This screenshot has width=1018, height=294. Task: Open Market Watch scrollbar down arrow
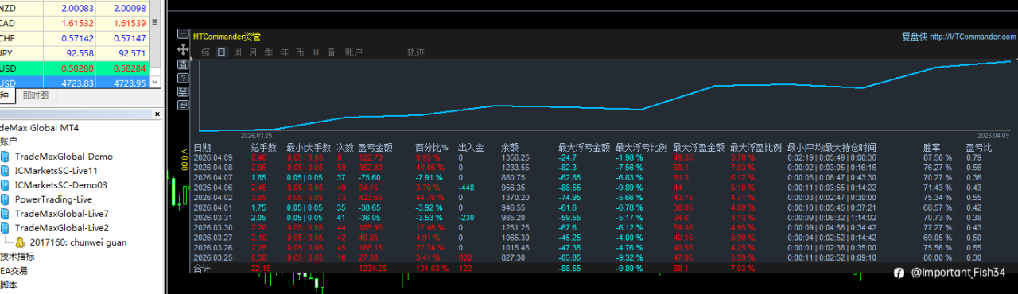tap(155, 82)
